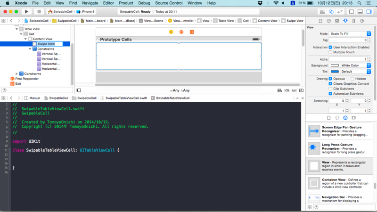Screen dimensions: 377x212
Task: Toggle the document outline
Action: tap(79, 90)
